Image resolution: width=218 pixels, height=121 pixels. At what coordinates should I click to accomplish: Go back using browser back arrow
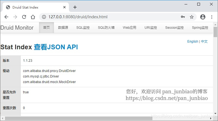point(6,17)
